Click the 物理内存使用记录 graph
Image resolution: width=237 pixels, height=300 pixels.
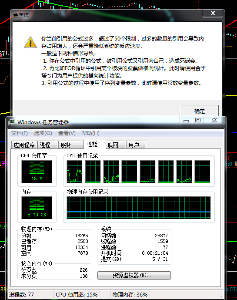[139, 208]
